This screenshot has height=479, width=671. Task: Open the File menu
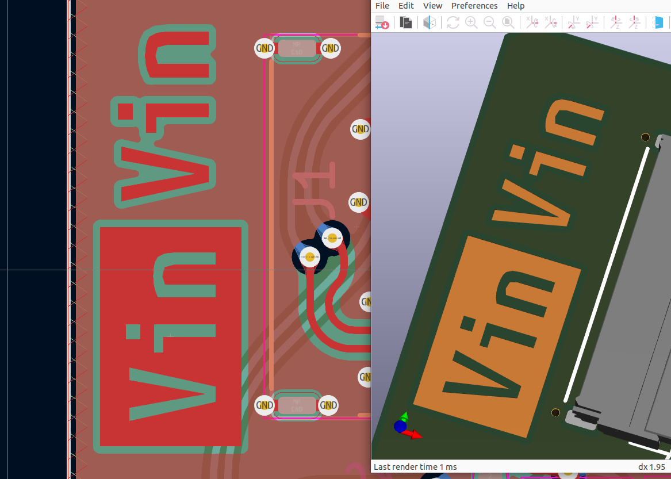(x=382, y=5)
